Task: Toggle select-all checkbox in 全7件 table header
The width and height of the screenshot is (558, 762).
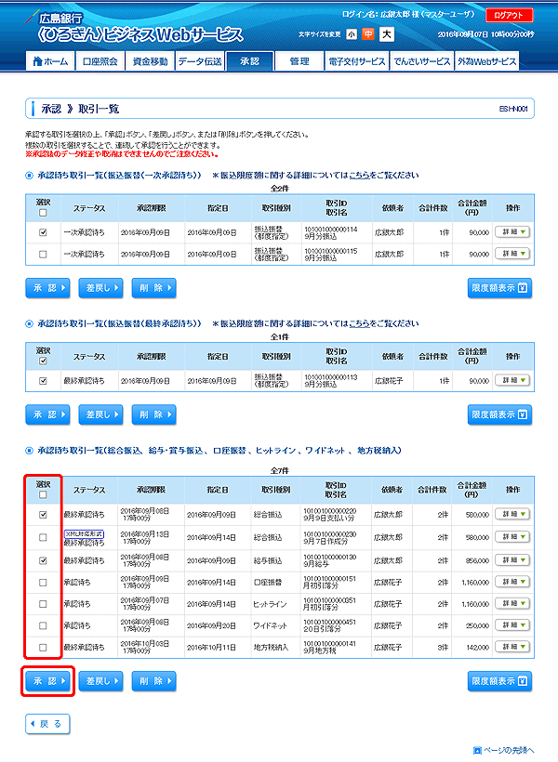Action: click(x=43, y=494)
